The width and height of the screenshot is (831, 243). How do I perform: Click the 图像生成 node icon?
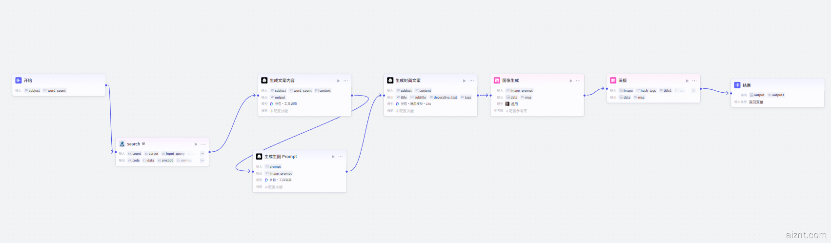tap(497, 81)
